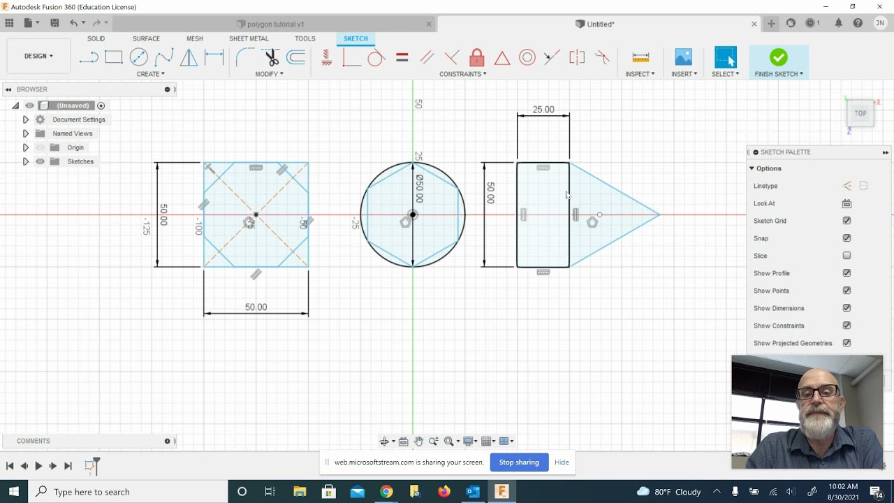The height and width of the screenshot is (503, 894).
Task: Apply the Perpendicular constraint
Action: [x=452, y=57]
